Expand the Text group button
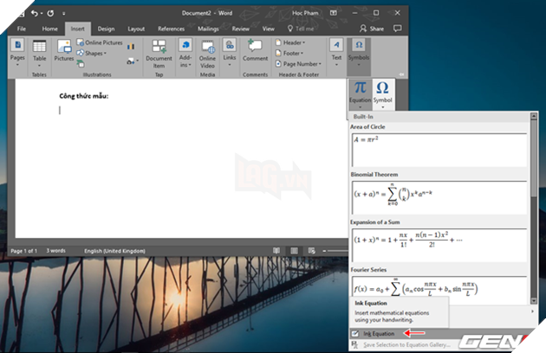This screenshot has height=353, width=546. (x=336, y=53)
